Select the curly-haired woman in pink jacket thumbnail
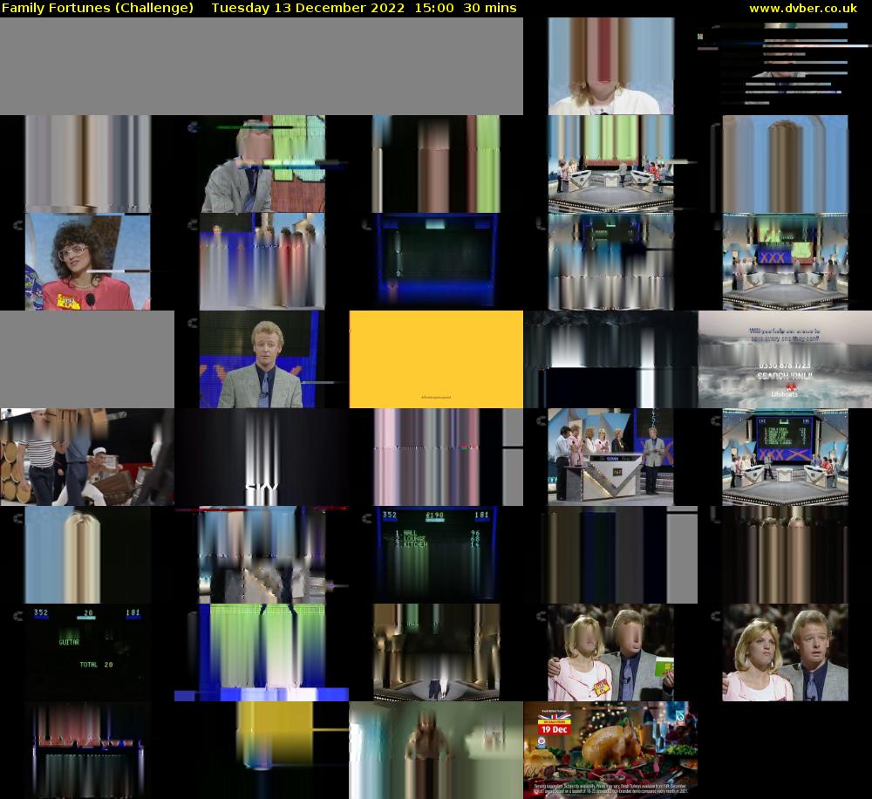This screenshot has width=872, height=799. point(87,262)
